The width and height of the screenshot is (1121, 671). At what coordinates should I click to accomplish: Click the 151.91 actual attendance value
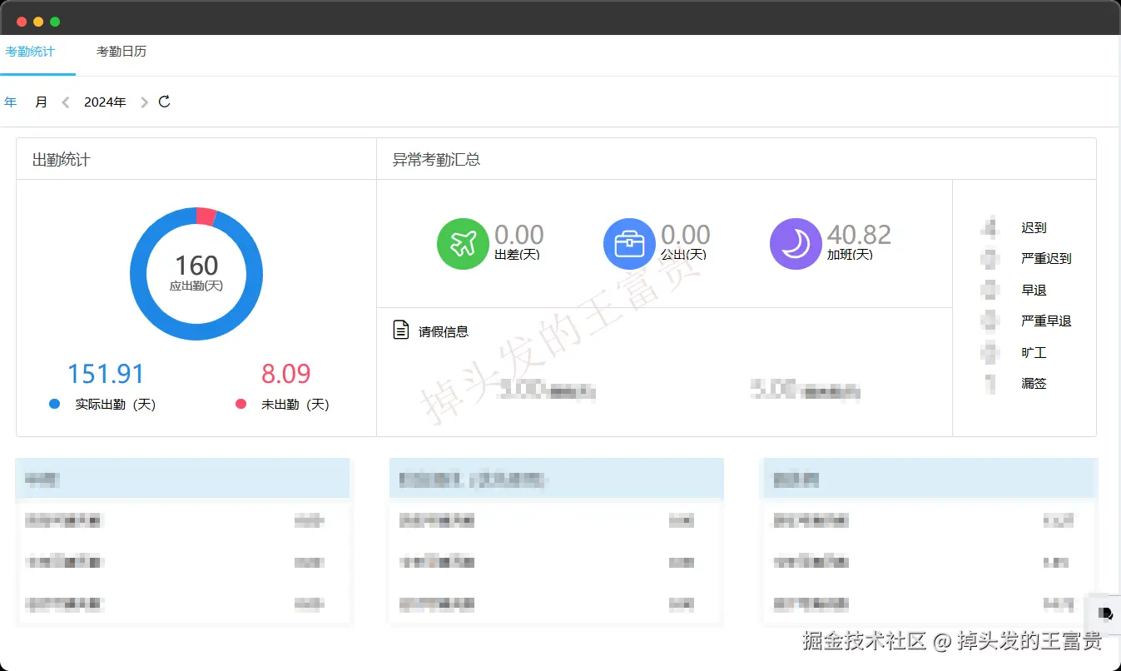pyautogui.click(x=106, y=374)
